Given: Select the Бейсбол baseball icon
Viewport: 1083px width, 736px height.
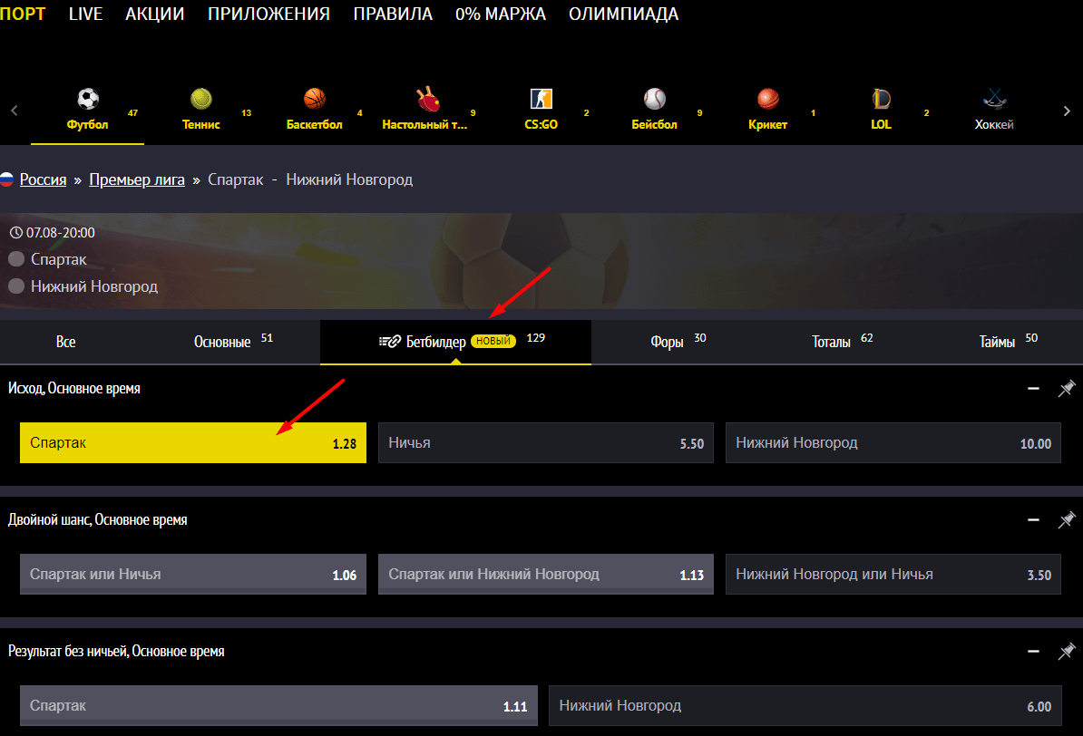Looking at the screenshot, I should [654, 99].
